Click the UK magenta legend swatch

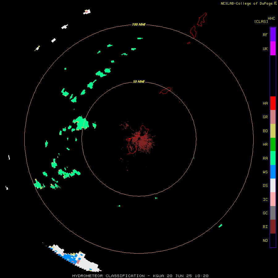tap(273, 48)
